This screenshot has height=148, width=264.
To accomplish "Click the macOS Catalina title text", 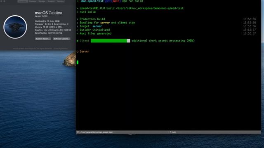I will [49, 13].
